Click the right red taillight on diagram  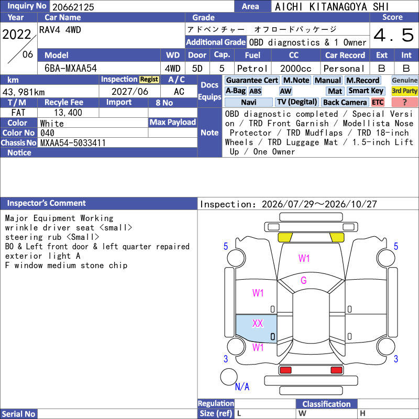[x=336, y=370]
